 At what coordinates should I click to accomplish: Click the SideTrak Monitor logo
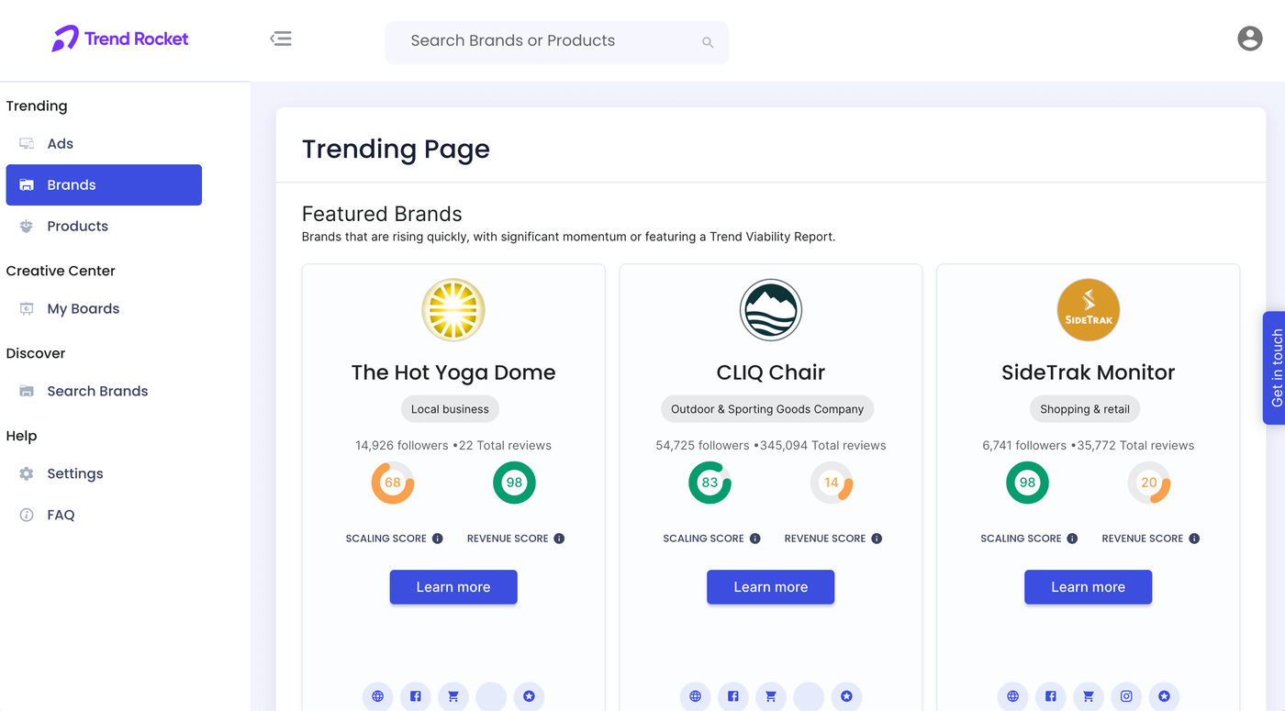coord(1089,310)
